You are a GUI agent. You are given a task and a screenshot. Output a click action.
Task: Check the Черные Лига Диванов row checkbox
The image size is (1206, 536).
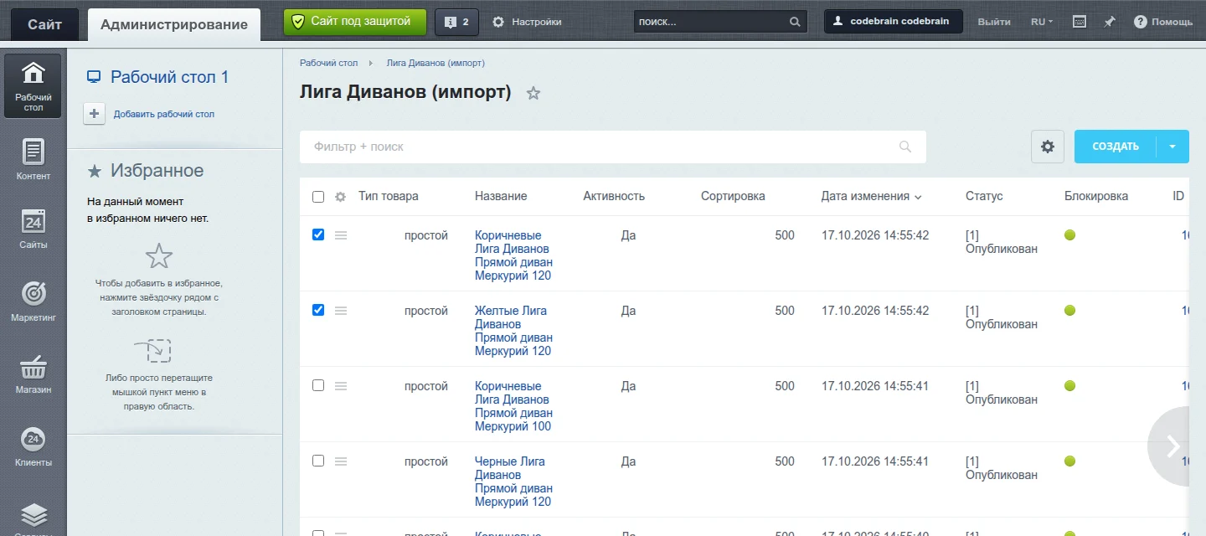318,461
